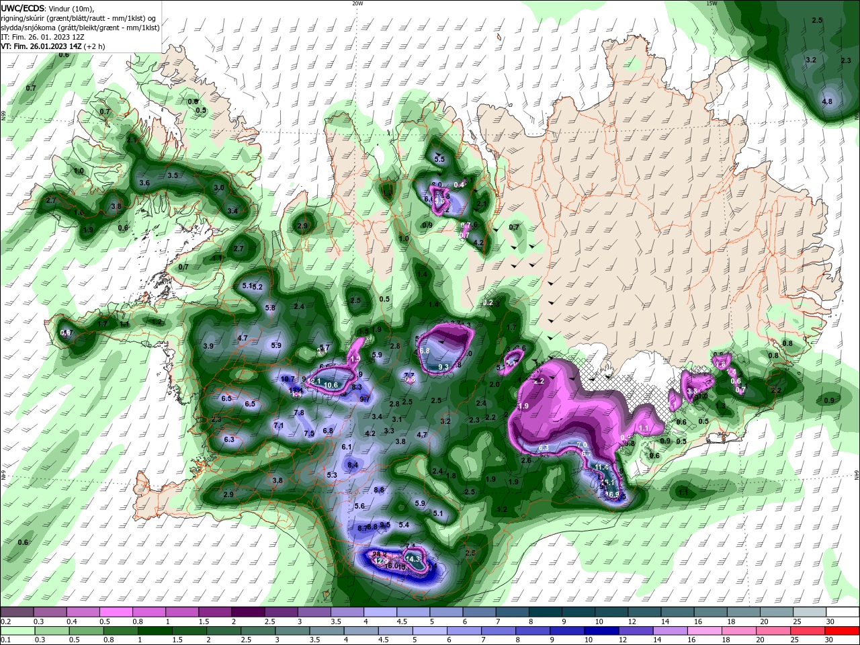Click the 7.5 value on the map
860x645 pixels.
(309, 434)
